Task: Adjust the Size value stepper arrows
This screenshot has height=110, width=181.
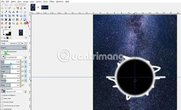Action: [x=21, y=62]
